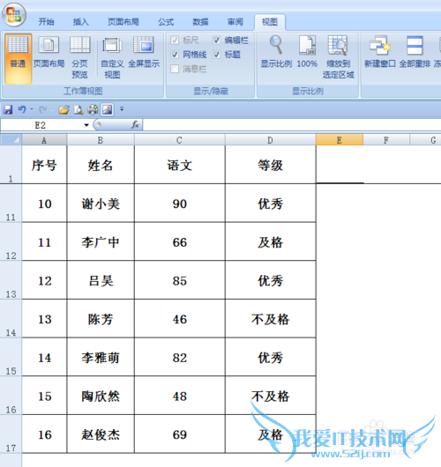The height and width of the screenshot is (467, 441).
Task: Click the Undo arrow icon
Action: pyautogui.click(x=22, y=109)
